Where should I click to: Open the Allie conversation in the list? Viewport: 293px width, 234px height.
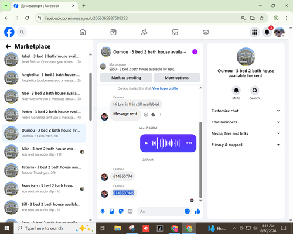pos(44,152)
